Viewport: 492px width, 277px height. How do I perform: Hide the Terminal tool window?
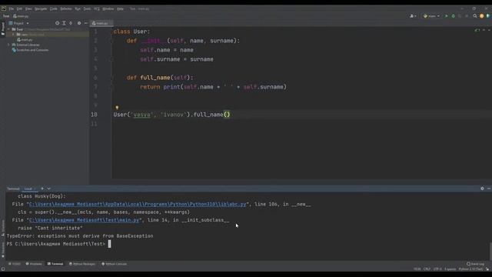(x=489, y=189)
